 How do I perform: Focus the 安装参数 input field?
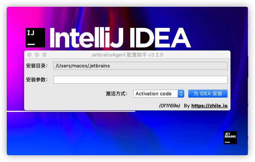click(x=140, y=79)
